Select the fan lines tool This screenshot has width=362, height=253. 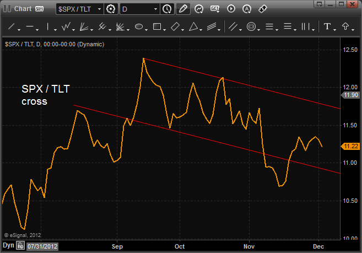(84, 26)
